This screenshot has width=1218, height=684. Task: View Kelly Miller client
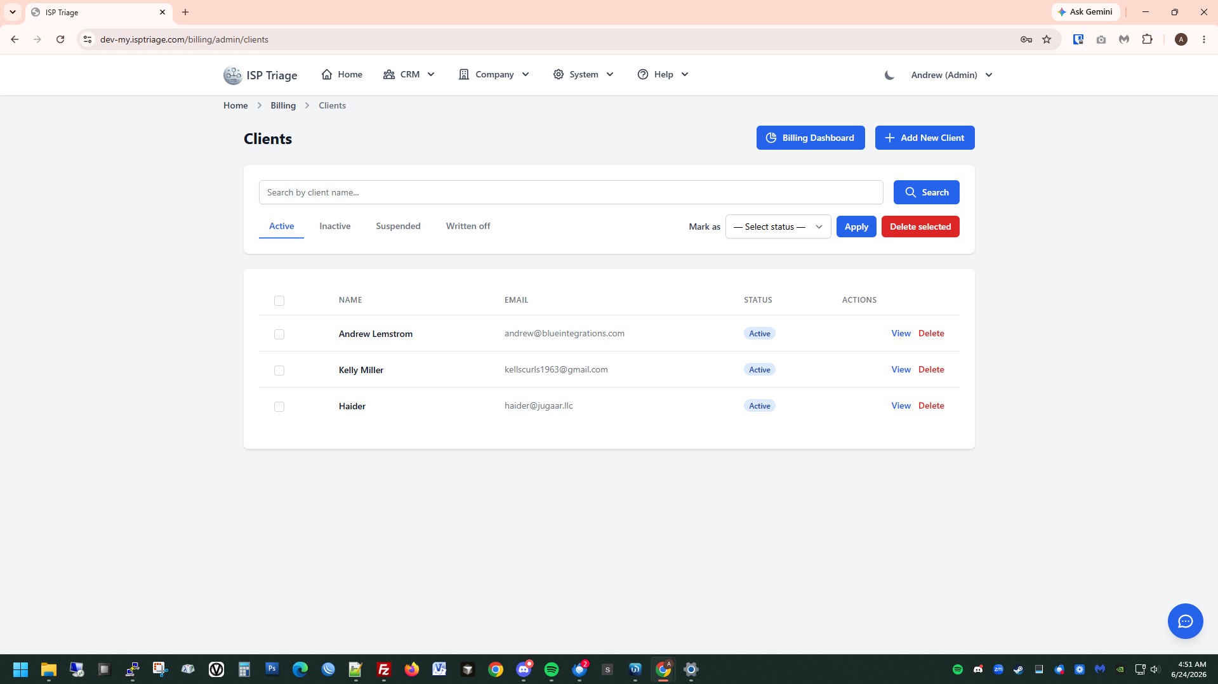pos(901,370)
